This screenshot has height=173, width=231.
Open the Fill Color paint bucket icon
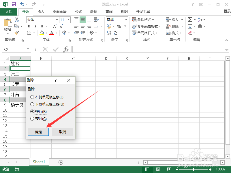(x=42, y=33)
